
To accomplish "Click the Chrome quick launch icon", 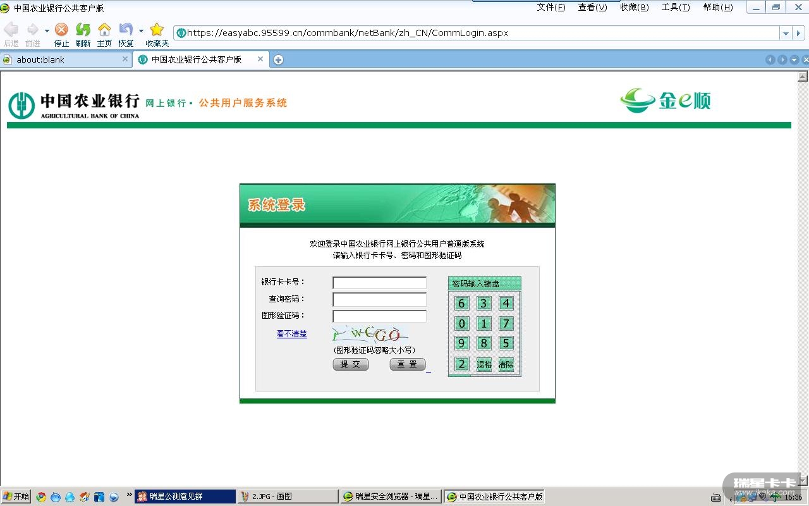I will pyautogui.click(x=41, y=497).
